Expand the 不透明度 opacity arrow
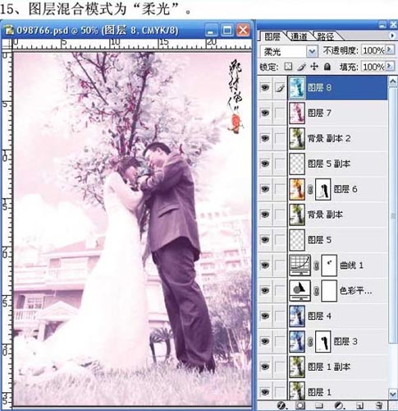The height and width of the screenshot is (411, 398). pyautogui.click(x=390, y=50)
